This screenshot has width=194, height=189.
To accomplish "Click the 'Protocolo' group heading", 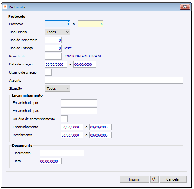I will point(17,16).
